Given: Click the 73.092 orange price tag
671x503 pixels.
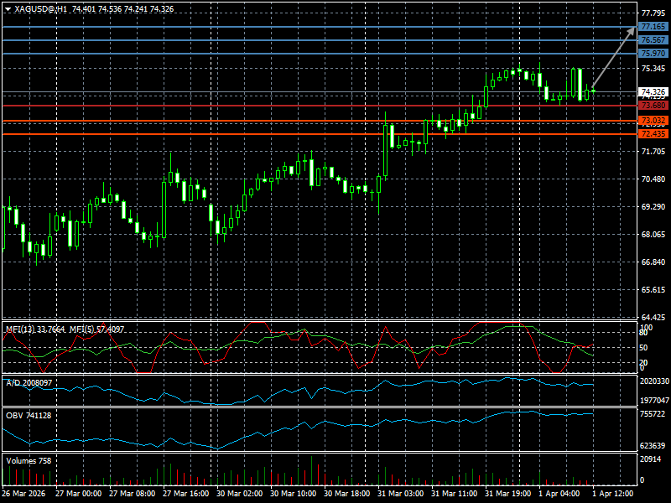Looking at the screenshot, I should tap(653, 121).
